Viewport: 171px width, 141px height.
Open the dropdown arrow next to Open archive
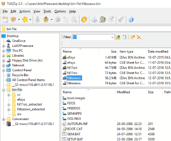tap(19, 19)
